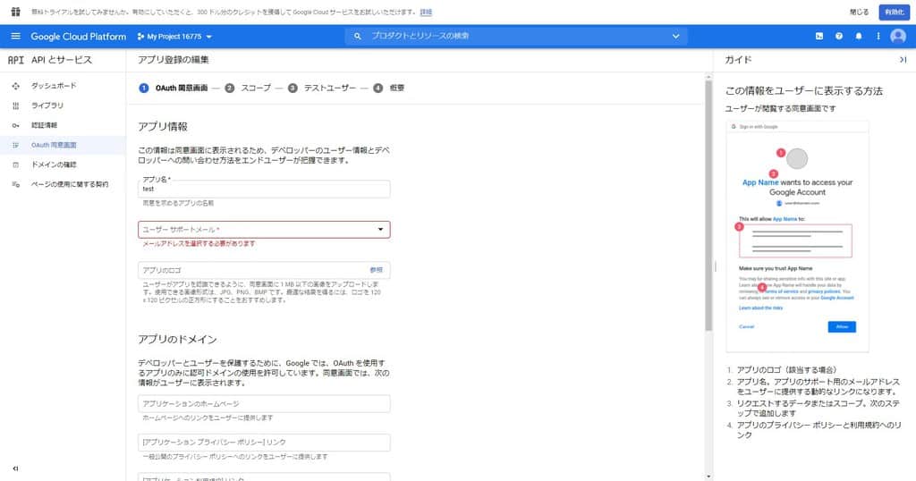Image resolution: width=916 pixels, height=481 pixels.
Task: Open ユーザー サポートメール dropdown
Action: tap(264, 230)
